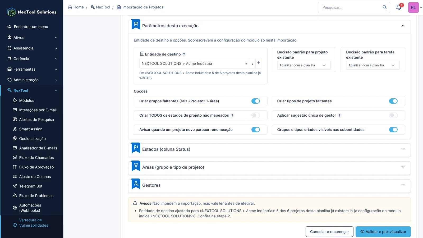Click help icon beside Entidade de destino label

184,54
